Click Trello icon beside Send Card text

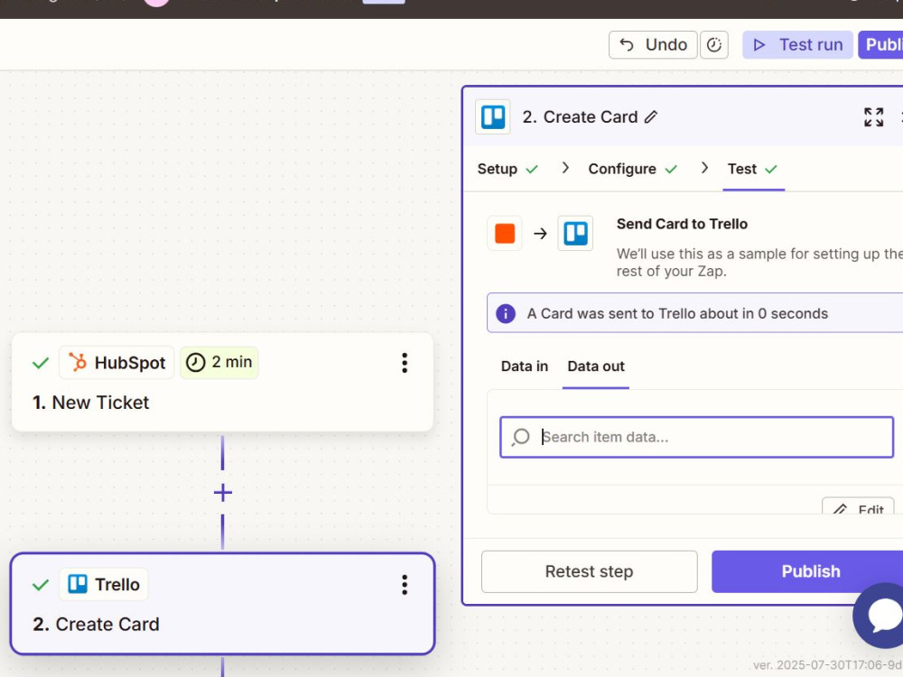[x=575, y=233]
